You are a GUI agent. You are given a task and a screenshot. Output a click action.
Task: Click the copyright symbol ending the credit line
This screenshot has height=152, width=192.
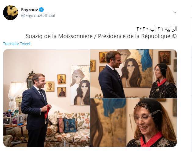pyautogui.click(x=174, y=37)
